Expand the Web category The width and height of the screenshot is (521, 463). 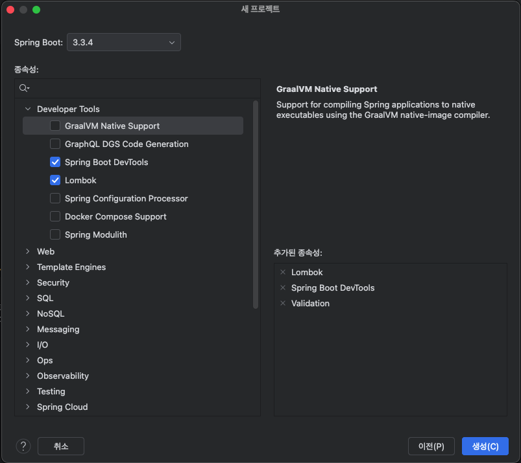pos(28,251)
